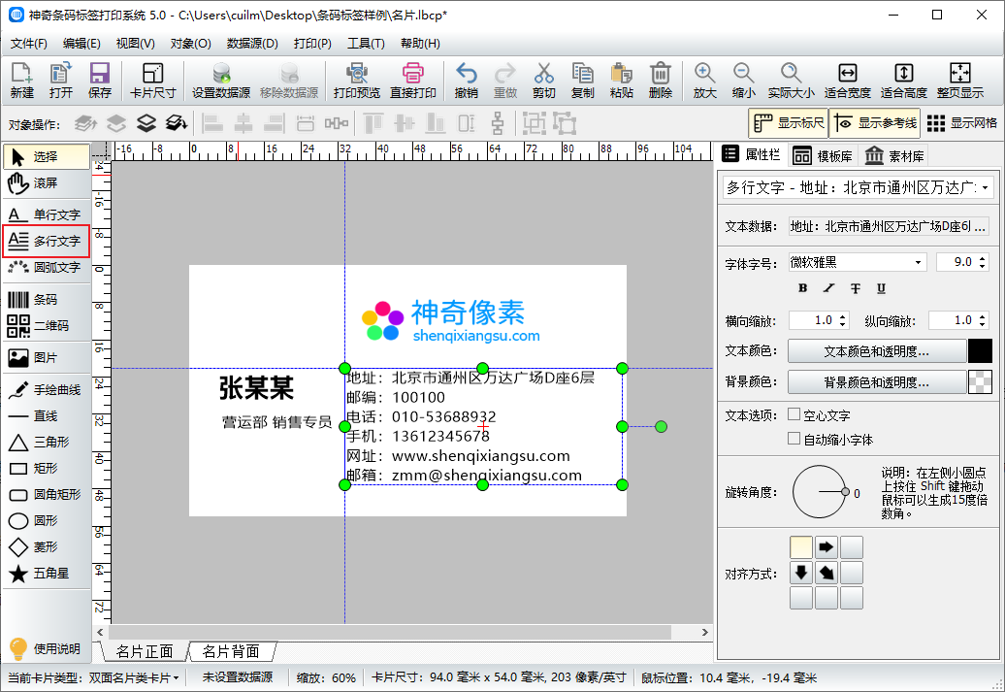1005x692 pixels.
Task: Open the 数据源(D) menu
Action: [252, 44]
